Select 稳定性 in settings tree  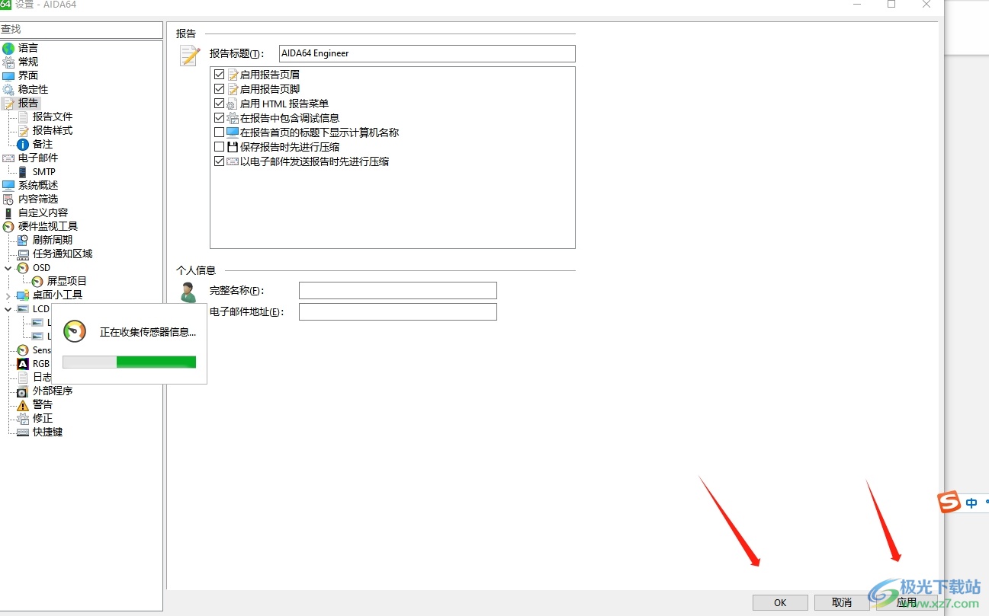pyautogui.click(x=33, y=89)
